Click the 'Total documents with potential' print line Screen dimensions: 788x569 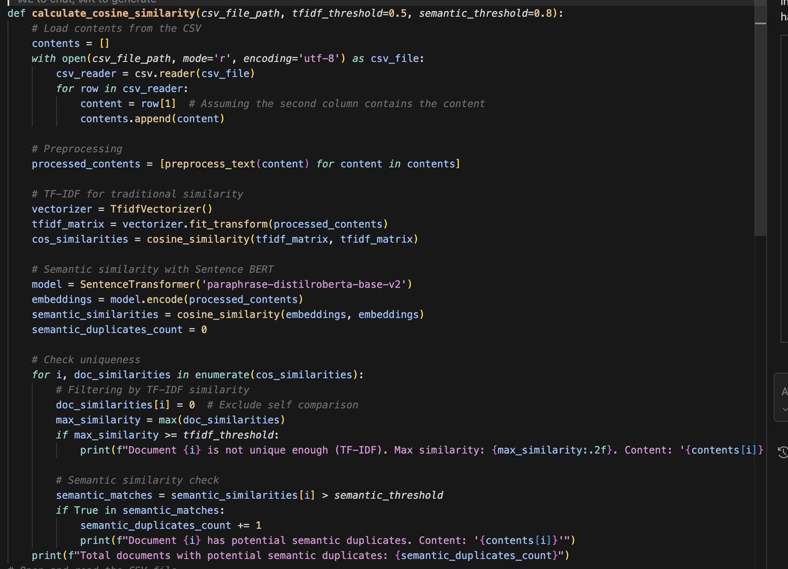click(x=300, y=557)
